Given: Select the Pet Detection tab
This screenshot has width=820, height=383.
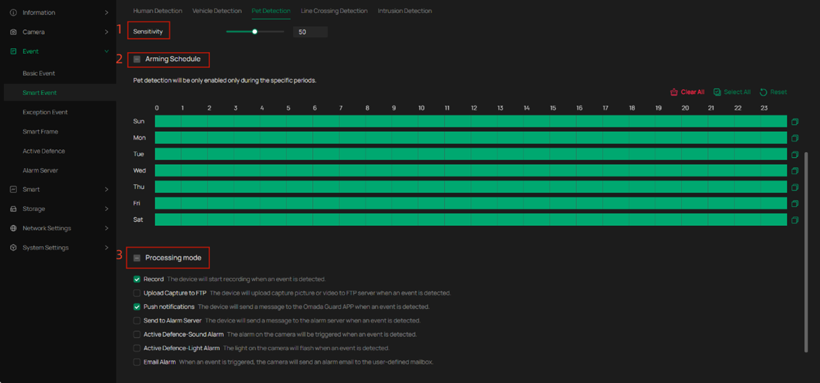Looking at the screenshot, I should 271,11.
